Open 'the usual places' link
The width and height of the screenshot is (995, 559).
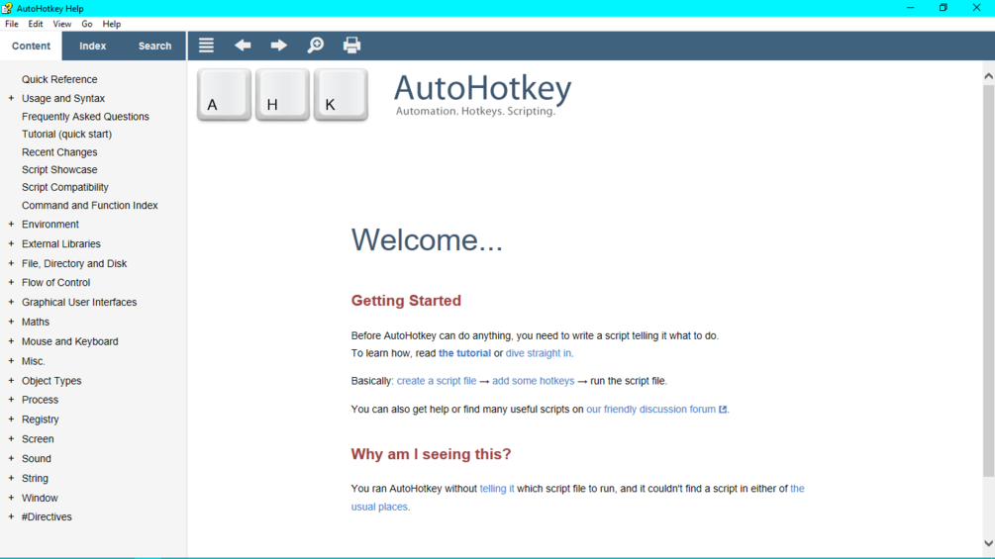point(379,507)
